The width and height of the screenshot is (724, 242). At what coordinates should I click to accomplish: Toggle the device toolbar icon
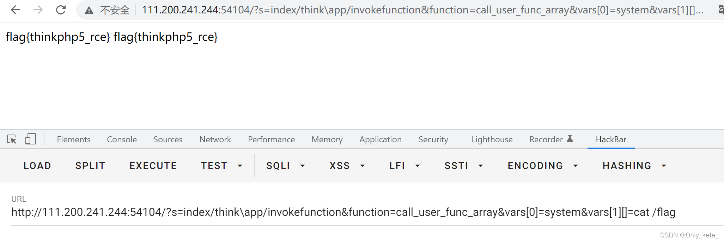[x=31, y=139]
